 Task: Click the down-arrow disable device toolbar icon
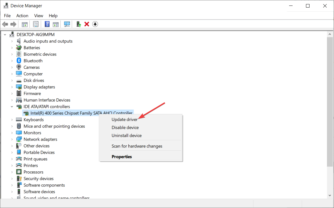coord(95,24)
